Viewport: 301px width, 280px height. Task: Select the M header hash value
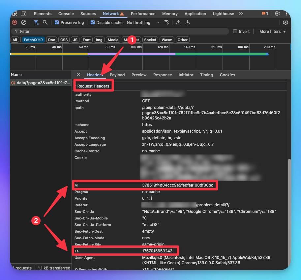[178, 185]
